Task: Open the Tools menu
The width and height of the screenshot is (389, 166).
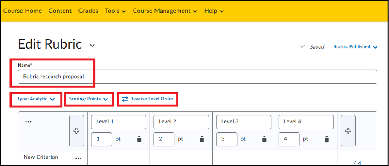Action: click(x=115, y=11)
